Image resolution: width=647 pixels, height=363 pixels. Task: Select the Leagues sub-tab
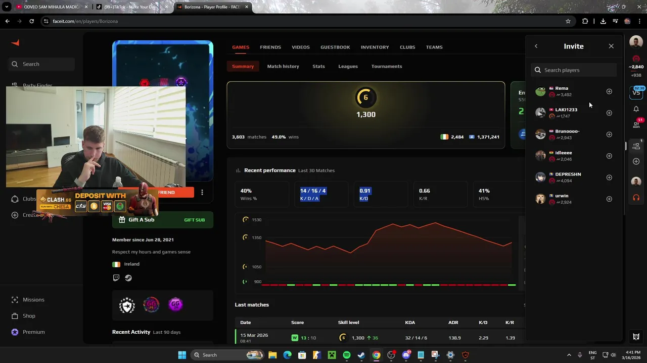coord(348,66)
